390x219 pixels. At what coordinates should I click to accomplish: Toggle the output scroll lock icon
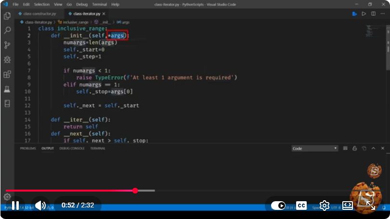355,148
